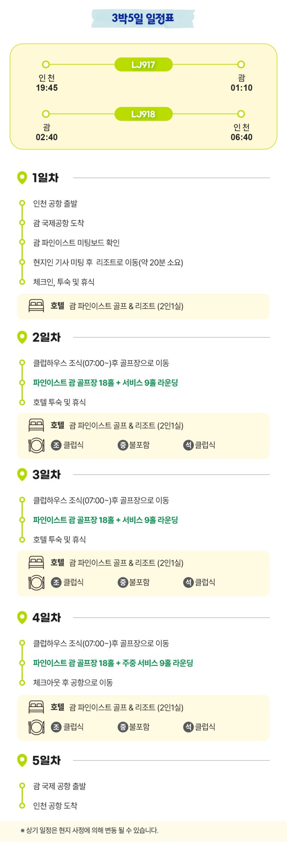The image size is (287, 842).
Task: Click the 중 lunch badge under 3일차
Action: coord(122,582)
